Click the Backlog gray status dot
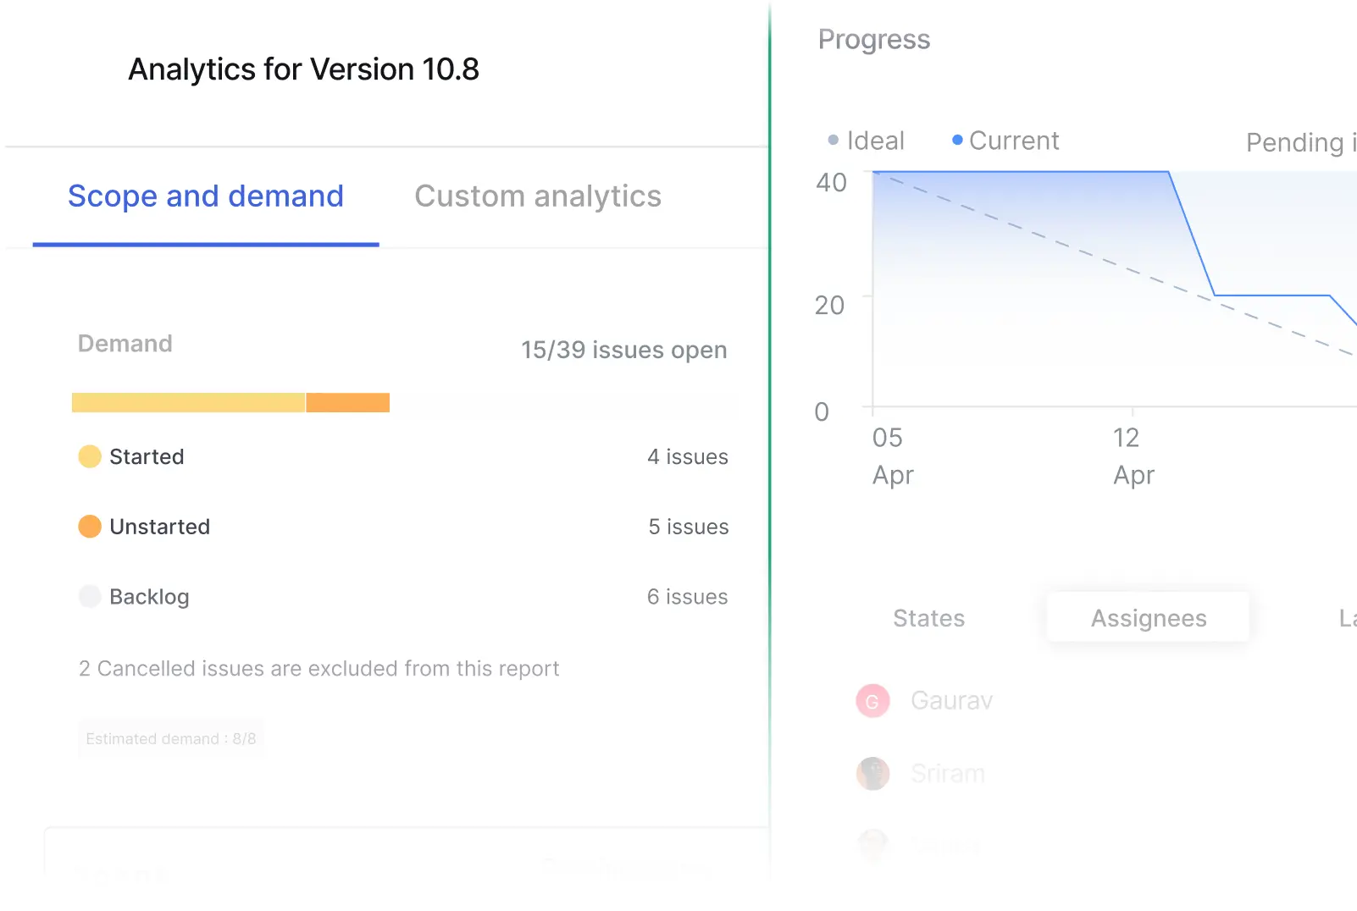1357x911 pixels. (x=90, y=597)
